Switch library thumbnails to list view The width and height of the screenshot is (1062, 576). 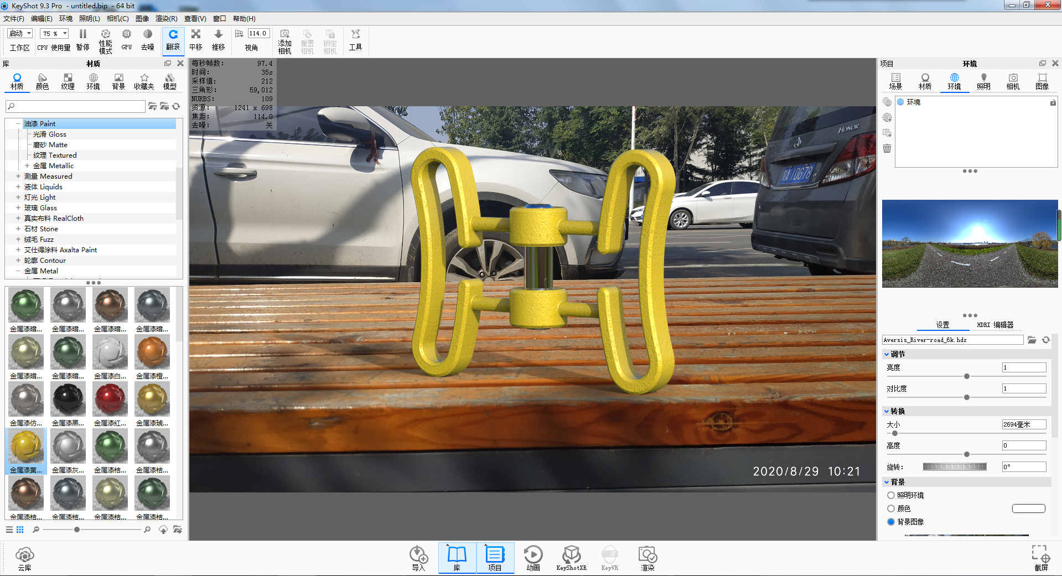pyautogui.click(x=9, y=530)
